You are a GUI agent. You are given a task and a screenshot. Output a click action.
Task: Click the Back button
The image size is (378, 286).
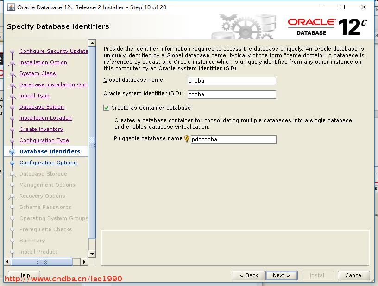[x=249, y=276]
